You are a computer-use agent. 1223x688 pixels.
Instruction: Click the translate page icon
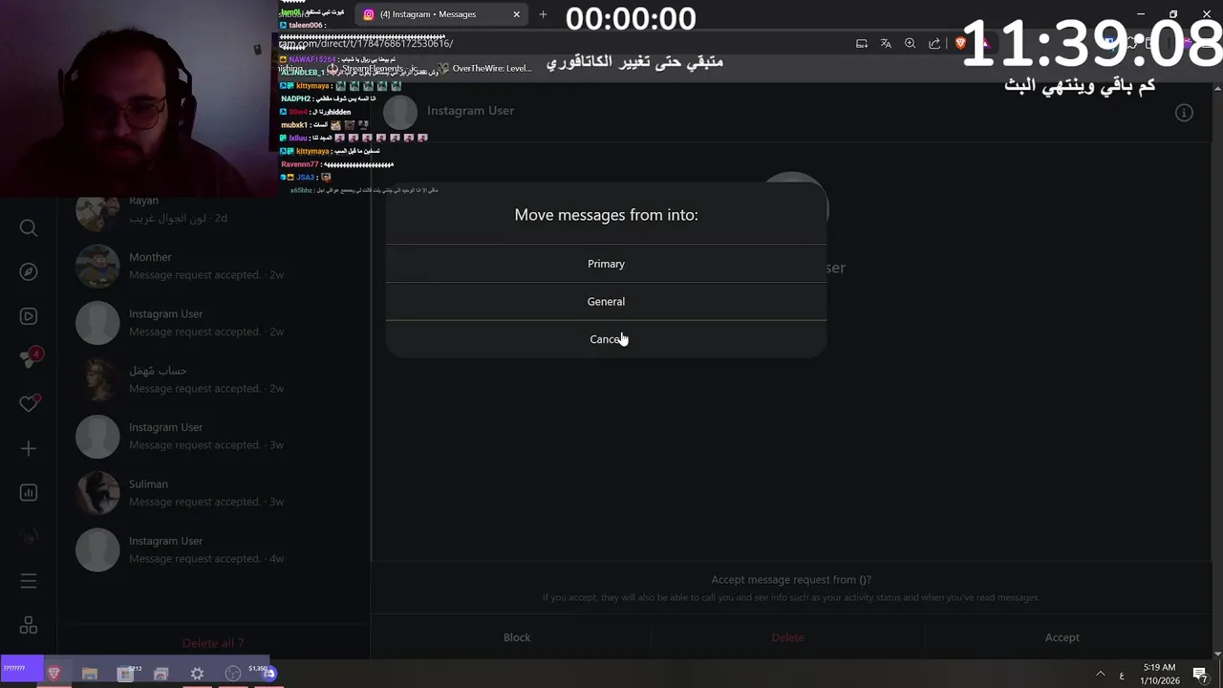pyautogui.click(x=886, y=43)
